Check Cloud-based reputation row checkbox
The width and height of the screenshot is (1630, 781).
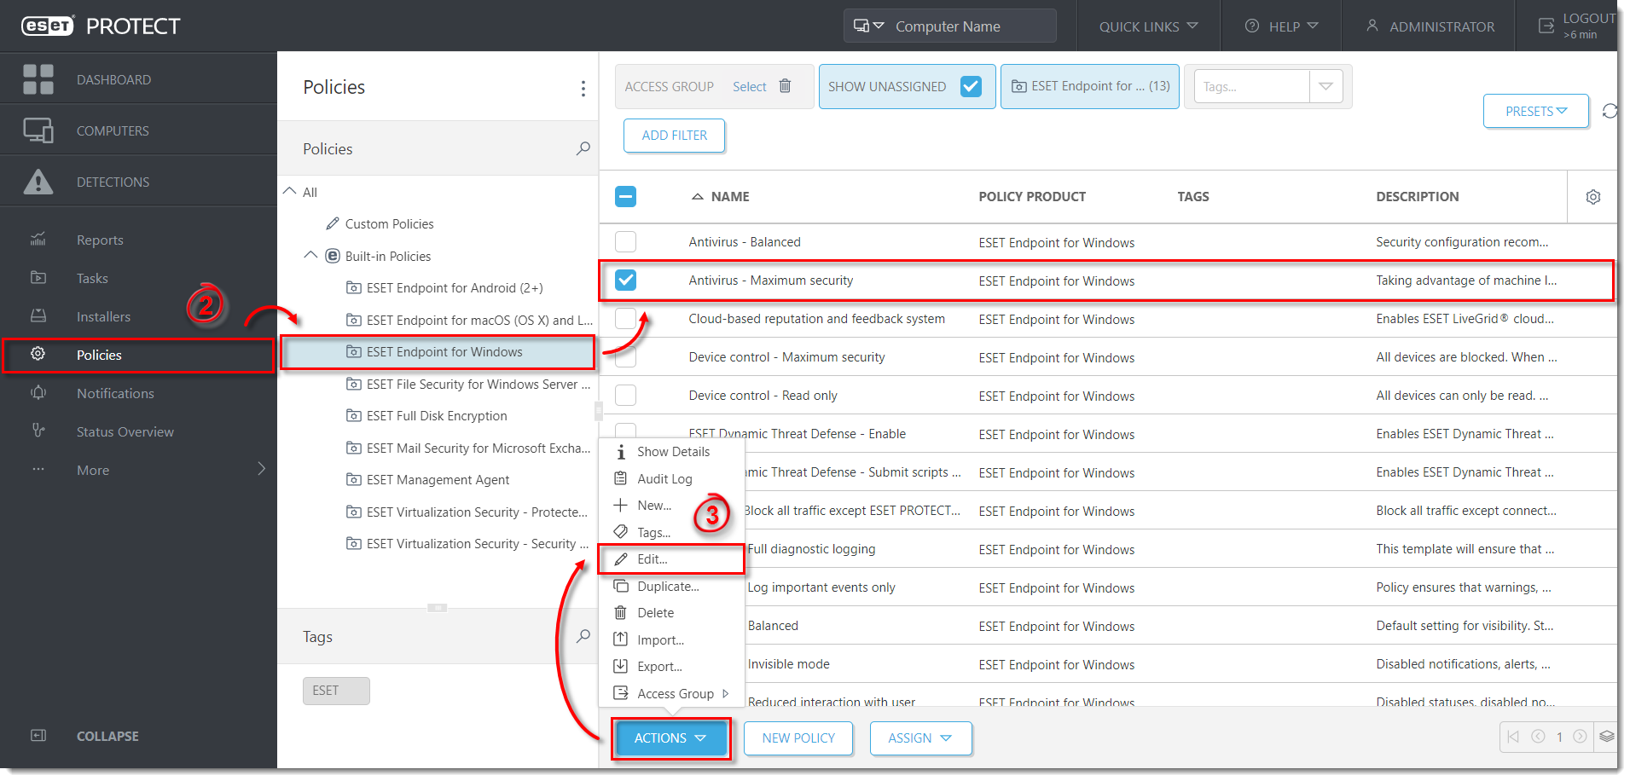click(625, 318)
